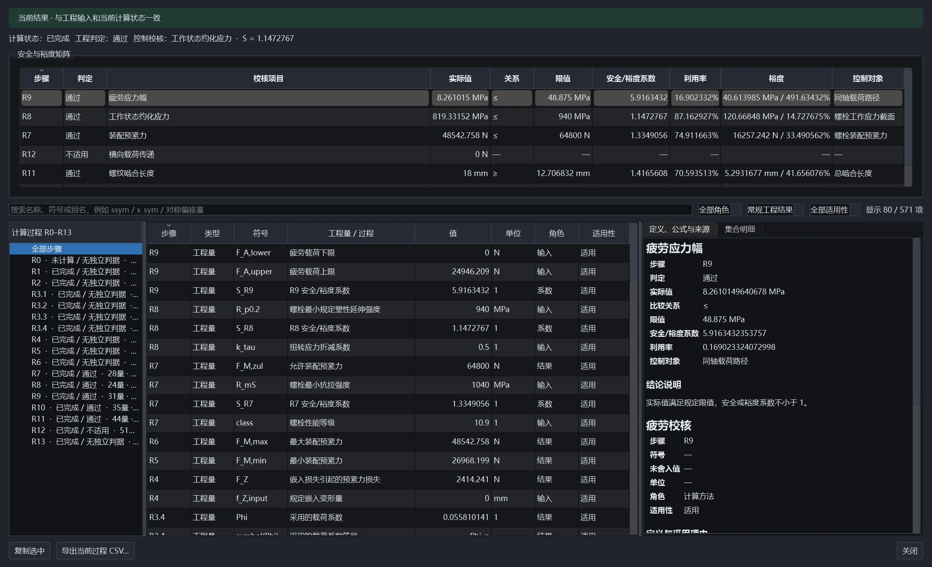Select the 螺纹啮合长度 matrix row
This screenshot has height=567, width=932.
click(x=461, y=173)
